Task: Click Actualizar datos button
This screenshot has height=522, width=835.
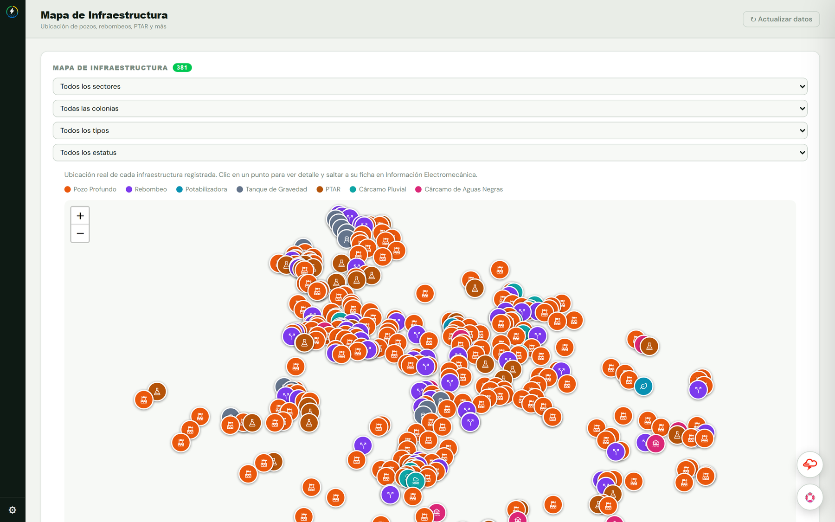Action: tap(781, 19)
